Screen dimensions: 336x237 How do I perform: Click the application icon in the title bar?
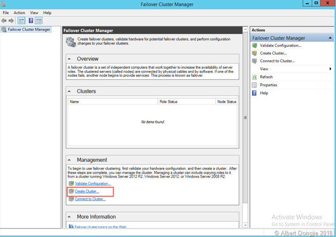coord(3,4)
